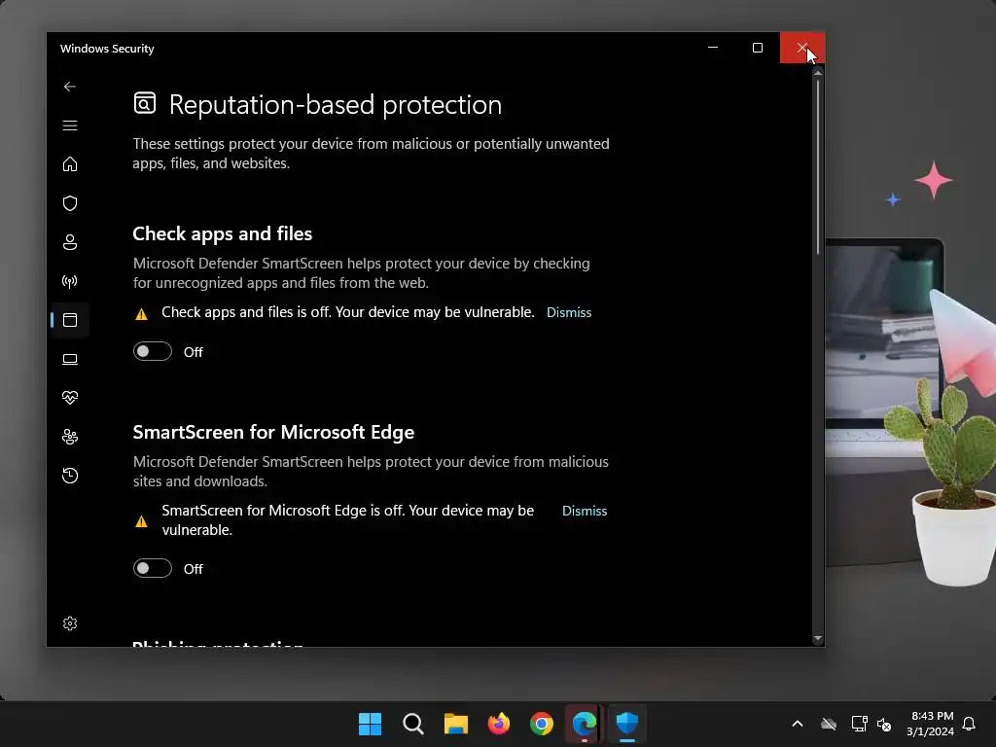This screenshot has width=996, height=747.
Task: Launch Firefox from taskbar
Action: (x=499, y=724)
